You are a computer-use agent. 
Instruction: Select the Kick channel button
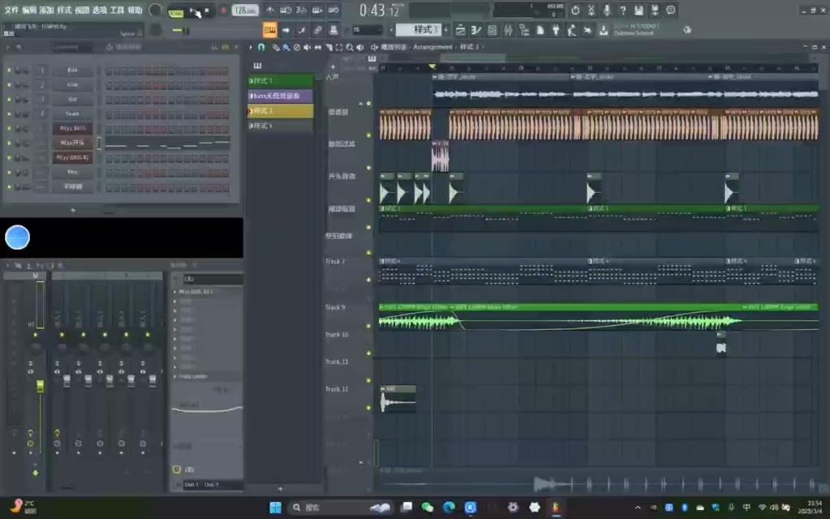[72, 71]
